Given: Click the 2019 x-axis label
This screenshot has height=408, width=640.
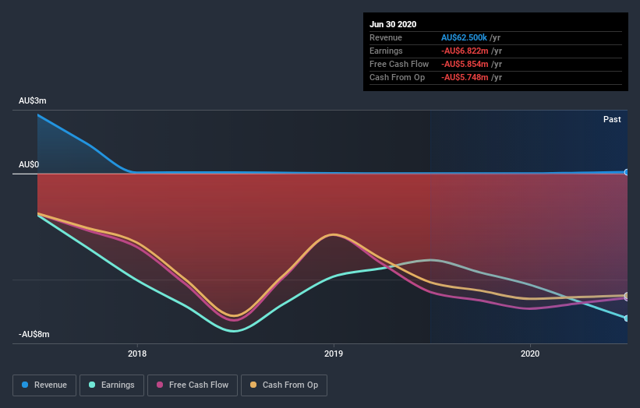Looking at the screenshot, I should (x=334, y=353).
